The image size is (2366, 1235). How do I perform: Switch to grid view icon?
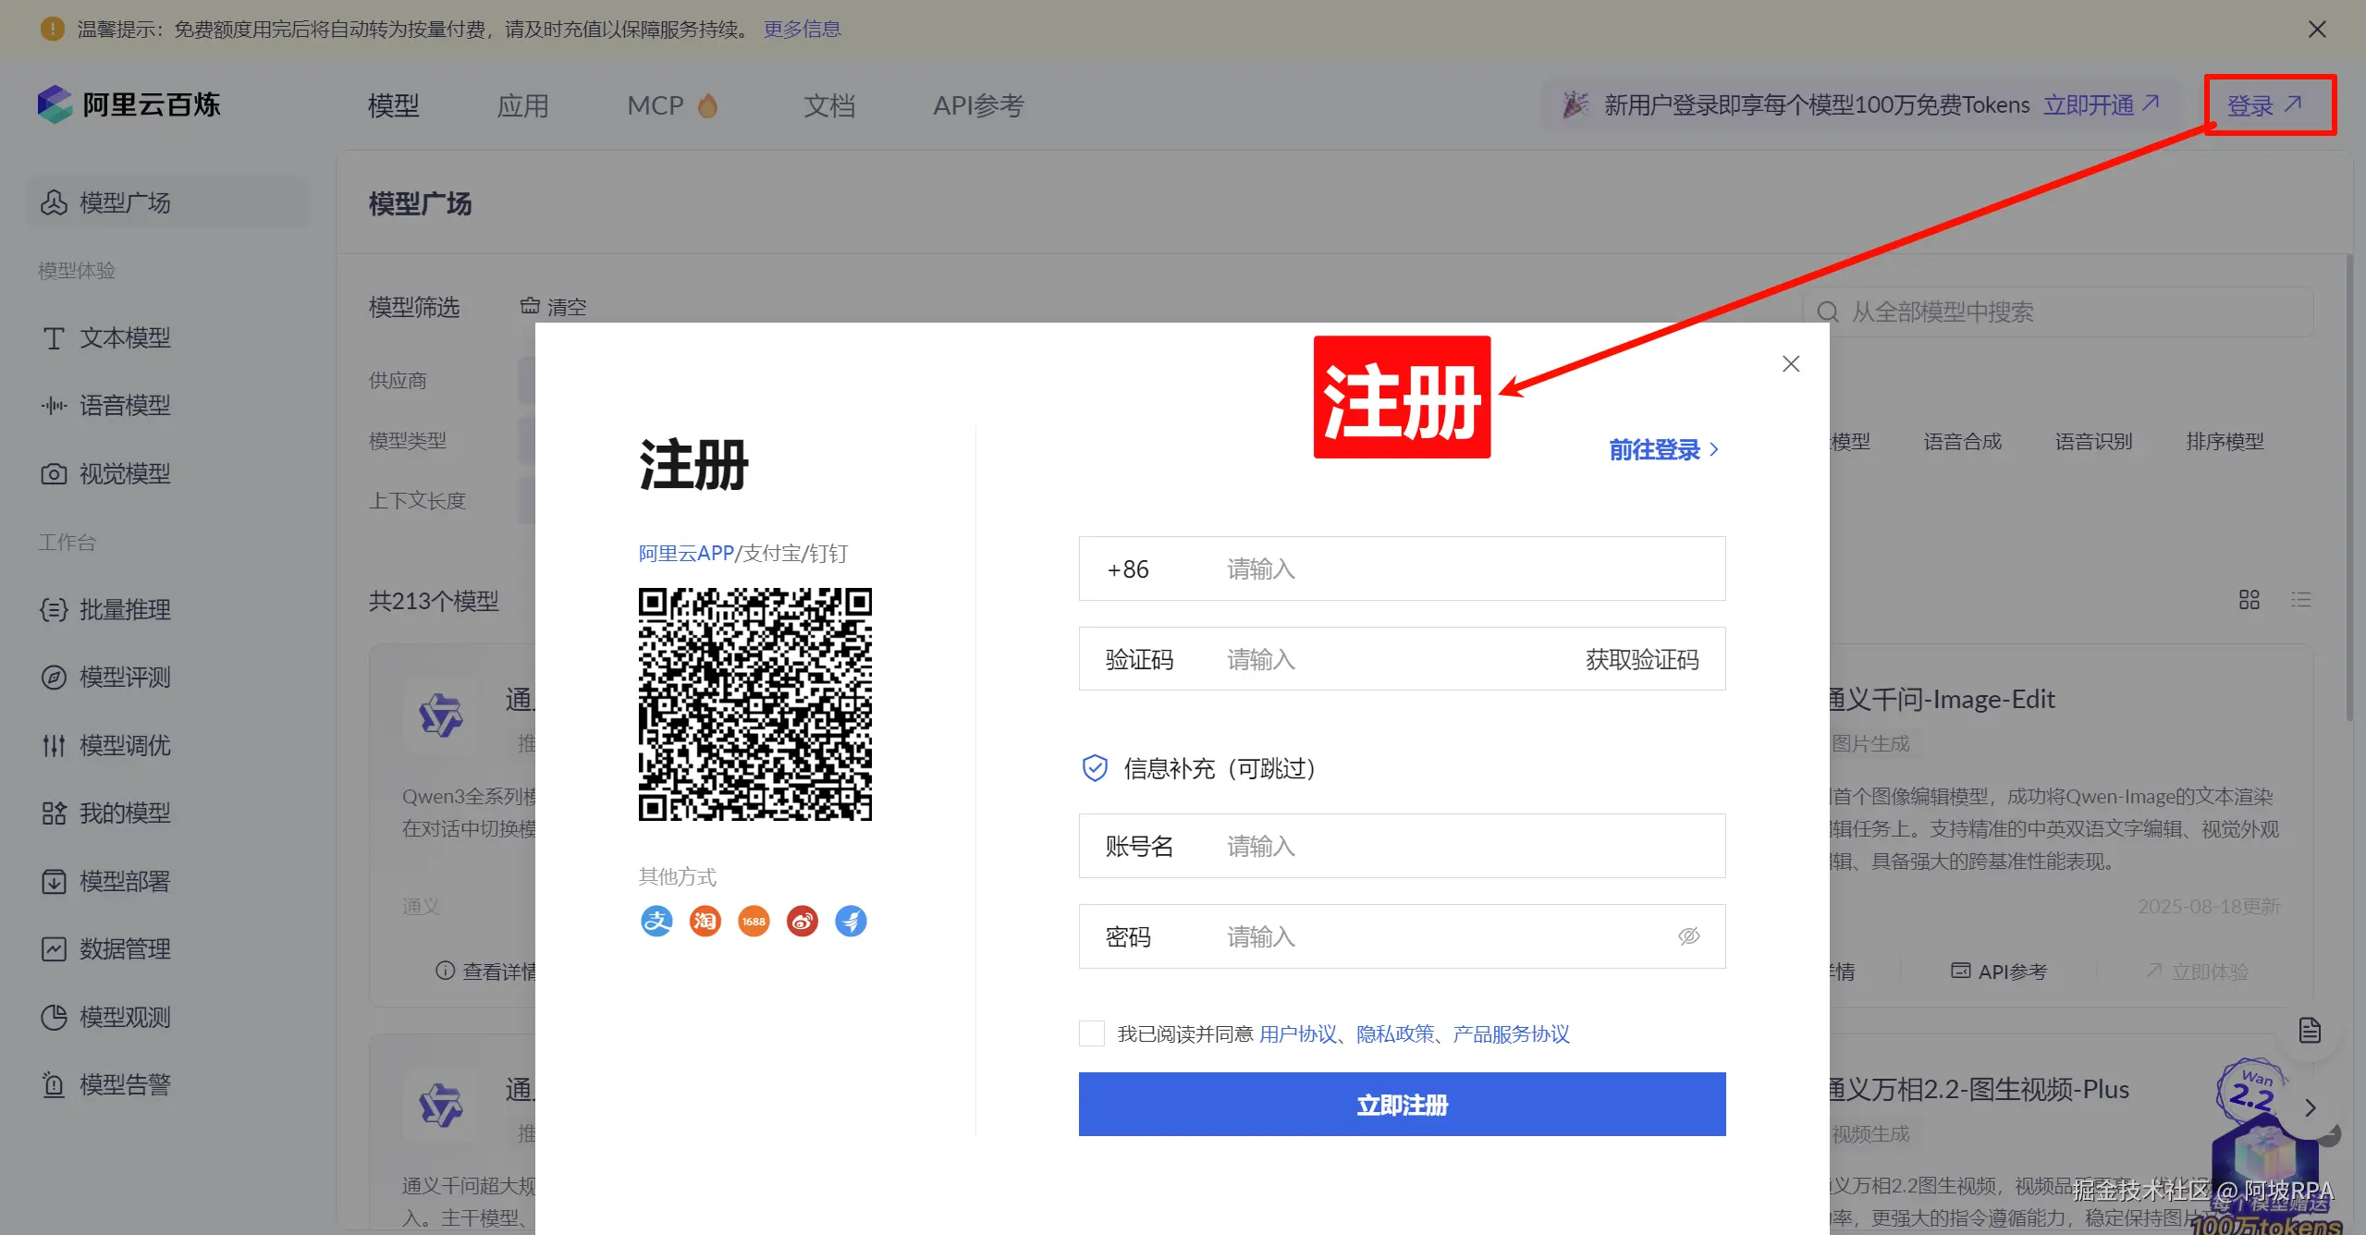pos(2249,600)
